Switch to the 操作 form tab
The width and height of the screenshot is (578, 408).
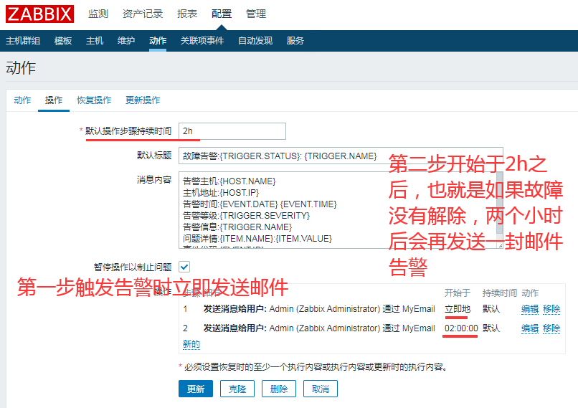pyautogui.click(x=54, y=100)
